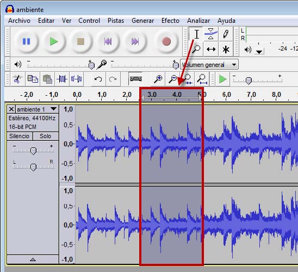Toggle Solo on ambiente 1 track
The height and width of the screenshot is (272, 298).
tap(46, 136)
